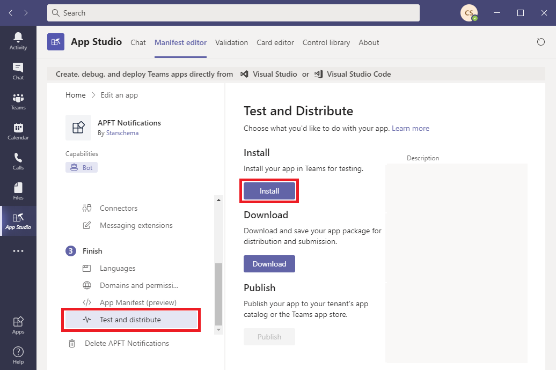Select App Manifest (preview) item
The image size is (556, 370).
[x=138, y=302]
